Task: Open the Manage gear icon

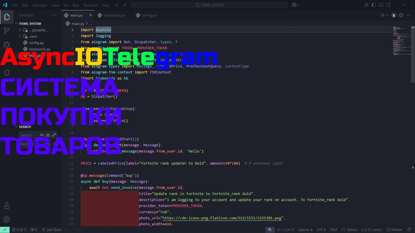Action: pyautogui.click(x=6, y=220)
